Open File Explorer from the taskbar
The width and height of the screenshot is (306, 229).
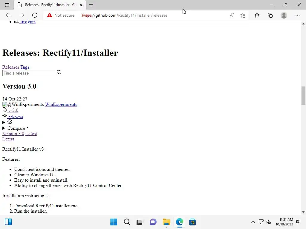coord(166,222)
